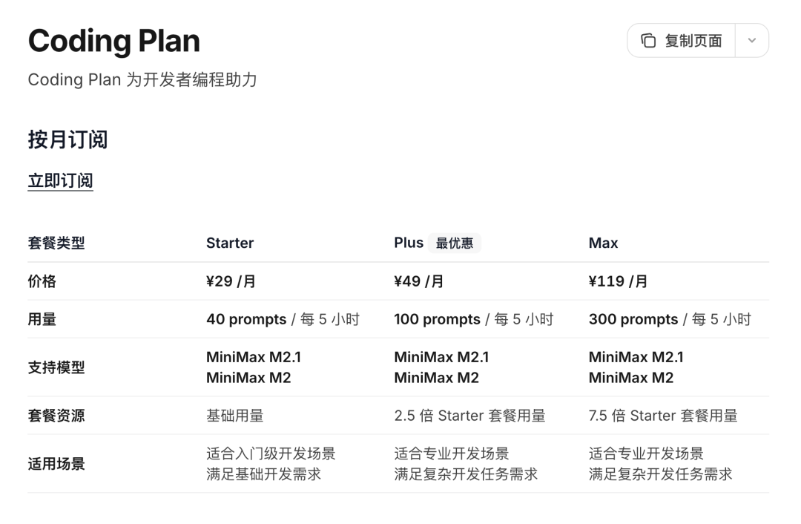Click the 套餐类型 table header
The image size is (801, 524).
coord(57,243)
